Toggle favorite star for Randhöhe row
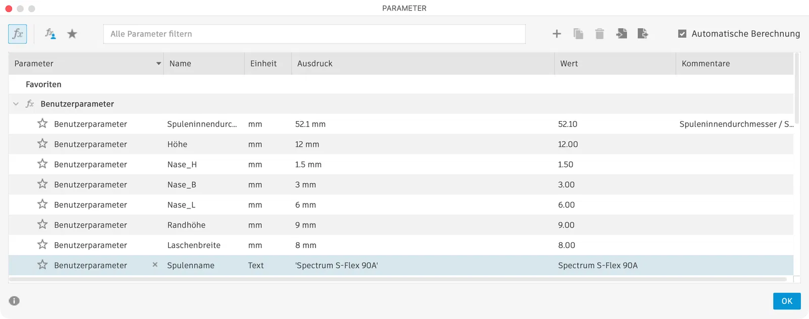 click(x=42, y=225)
